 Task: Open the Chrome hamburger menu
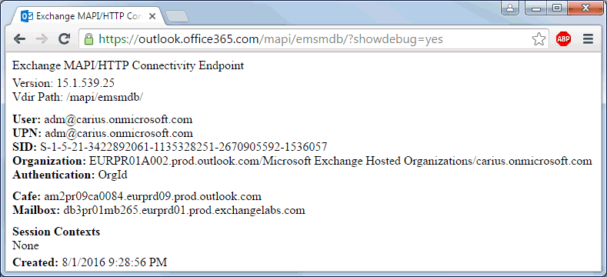pos(588,39)
